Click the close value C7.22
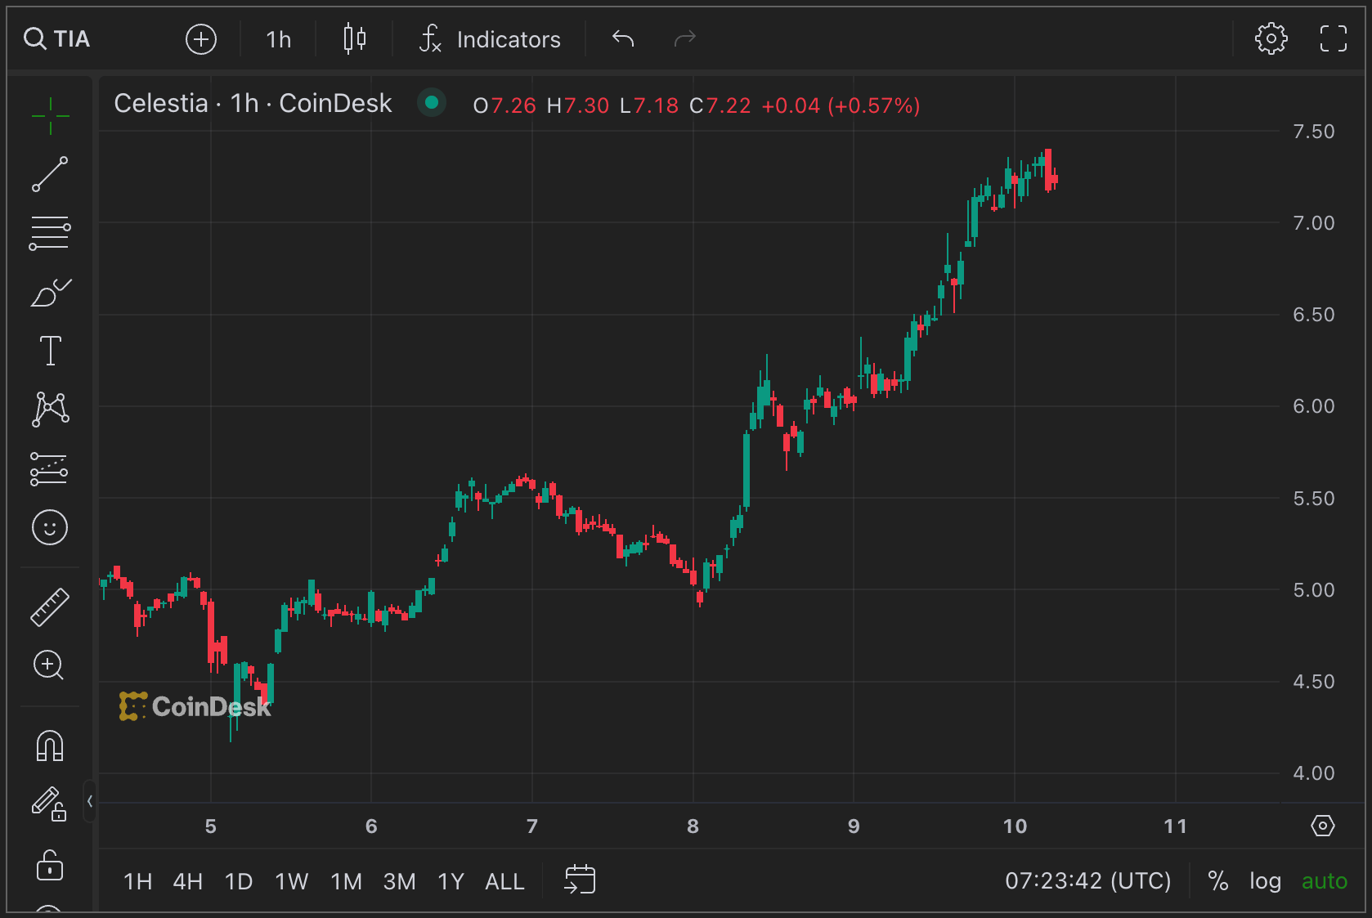Viewport: 1372px width, 918px height. [x=720, y=105]
